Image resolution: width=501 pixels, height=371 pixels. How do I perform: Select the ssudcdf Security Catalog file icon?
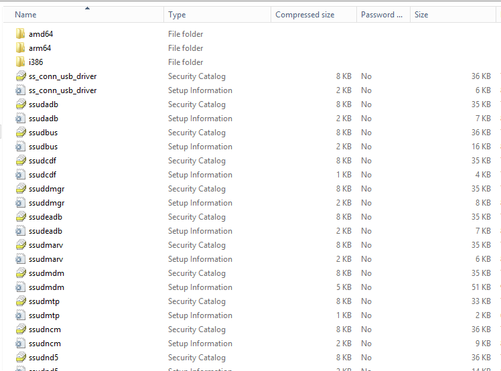(20, 161)
